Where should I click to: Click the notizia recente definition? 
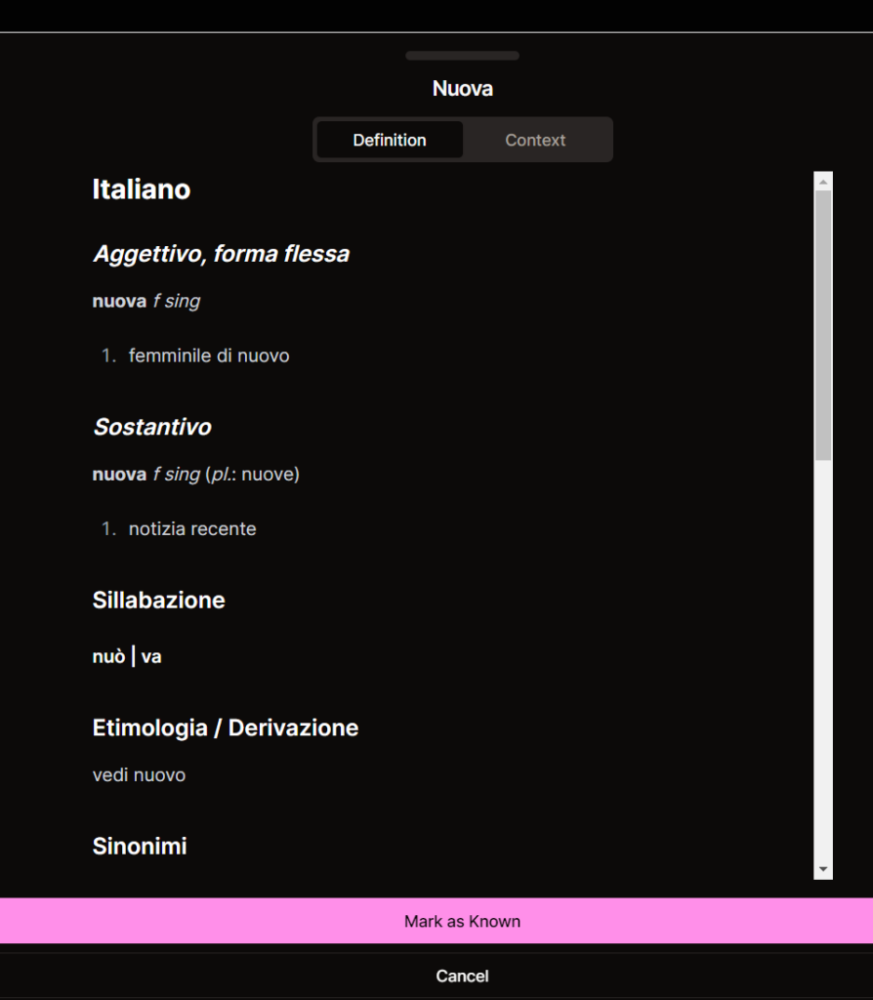click(192, 529)
